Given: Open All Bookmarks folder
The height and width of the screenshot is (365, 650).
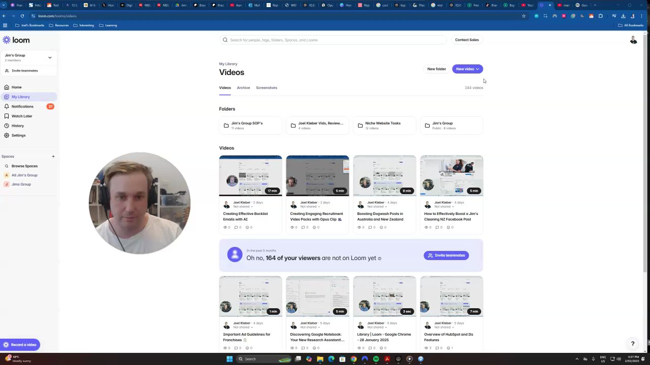Looking at the screenshot, I should coord(631,25).
